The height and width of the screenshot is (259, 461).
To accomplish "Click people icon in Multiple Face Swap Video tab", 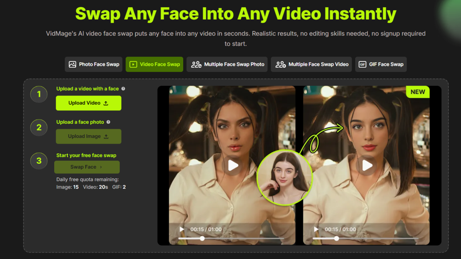I will [x=280, y=64].
